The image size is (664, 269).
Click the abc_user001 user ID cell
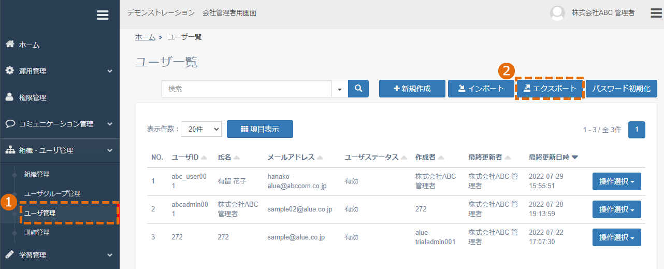click(189, 181)
